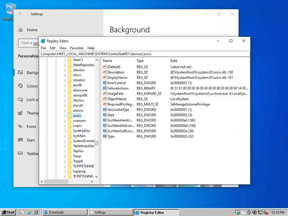Switch to Settings taskbar button
Screen dimensions: 288x216
(x=111, y=212)
